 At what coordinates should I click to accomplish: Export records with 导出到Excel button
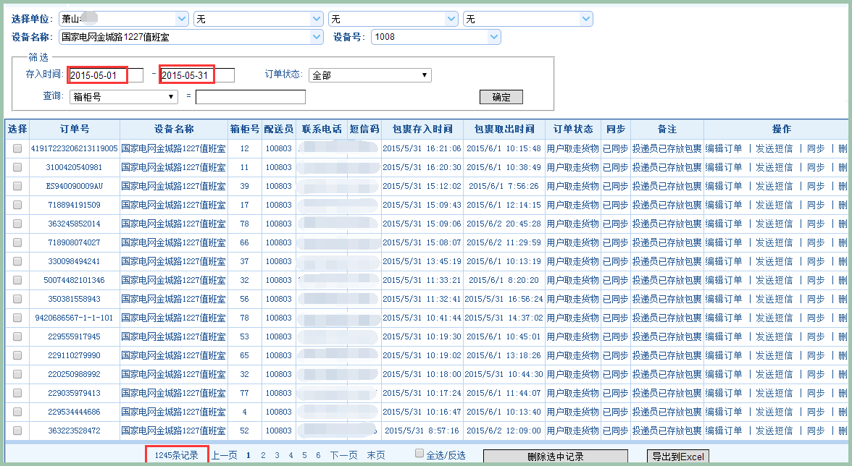point(676,457)
